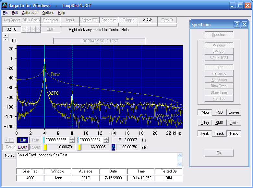Open the Edit menu

(15, 13)
